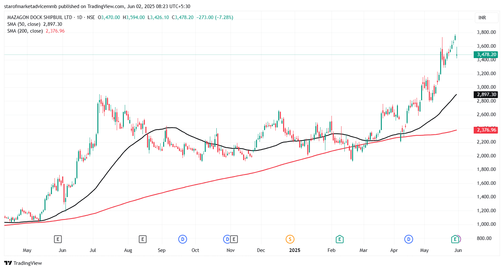Select the 1,200.00 price axis label
The height and width of the screenshot is (270, 504).
pyautogui.click(x=486, y=211)
